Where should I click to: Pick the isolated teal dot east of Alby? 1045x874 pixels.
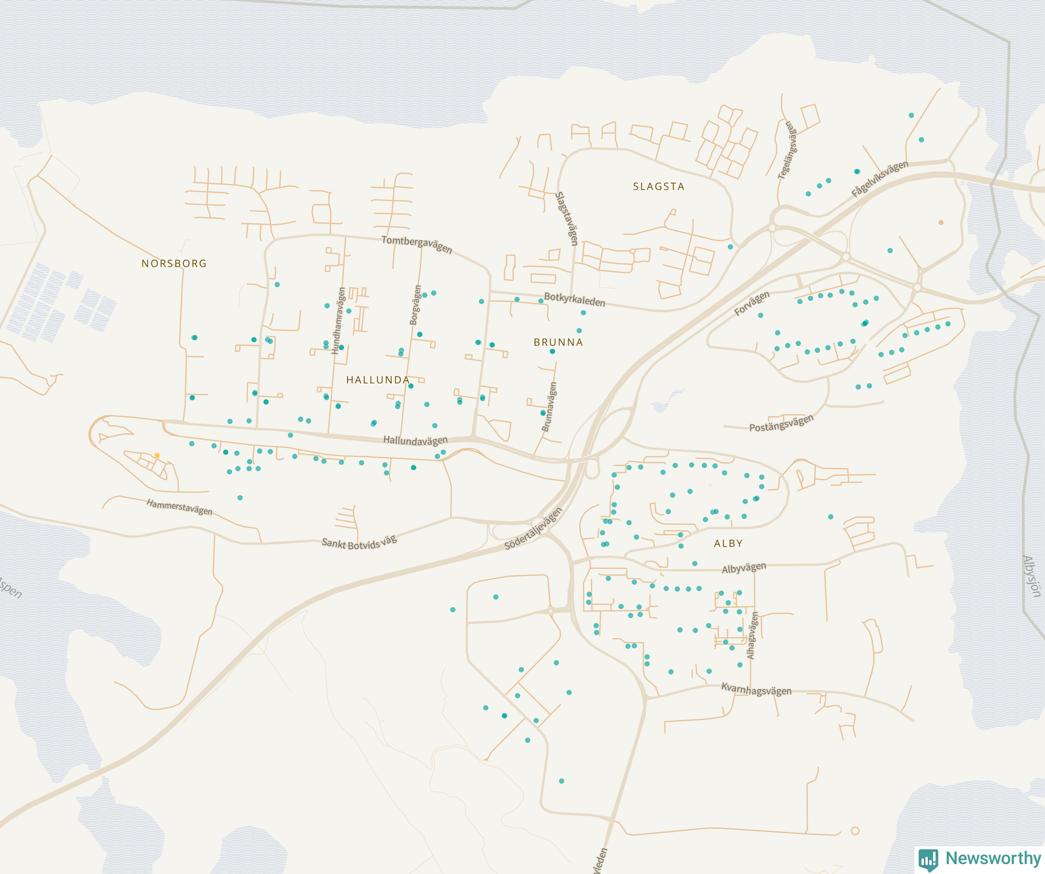coord(831,517)
